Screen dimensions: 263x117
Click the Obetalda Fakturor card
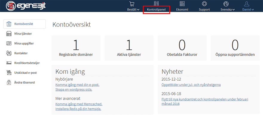coord(182,48)
